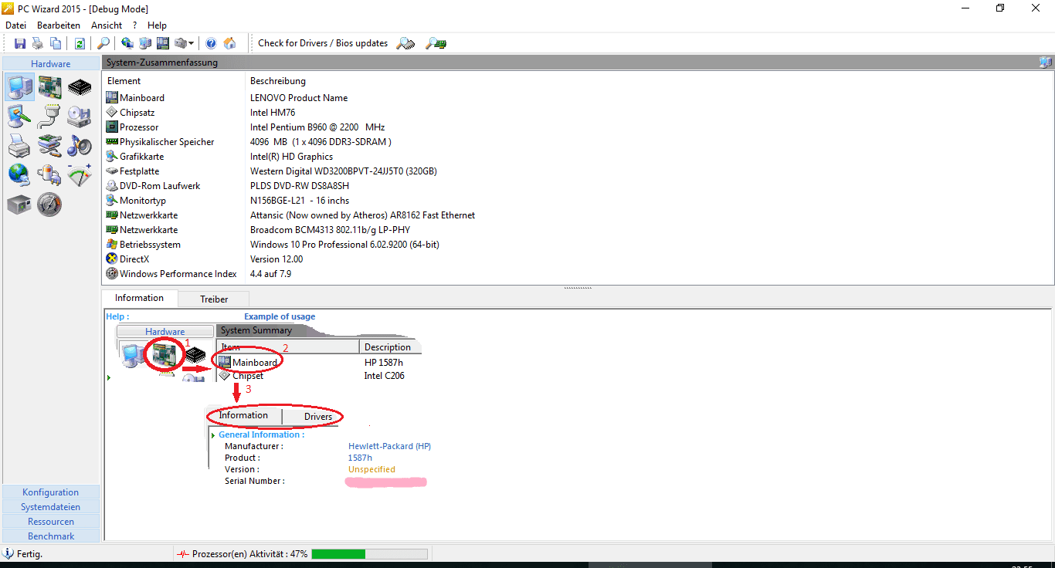The width and height of the screenshot is (1055, 568).
Task: Click the computer toolbar icon
Action: [x=145, y=43]
